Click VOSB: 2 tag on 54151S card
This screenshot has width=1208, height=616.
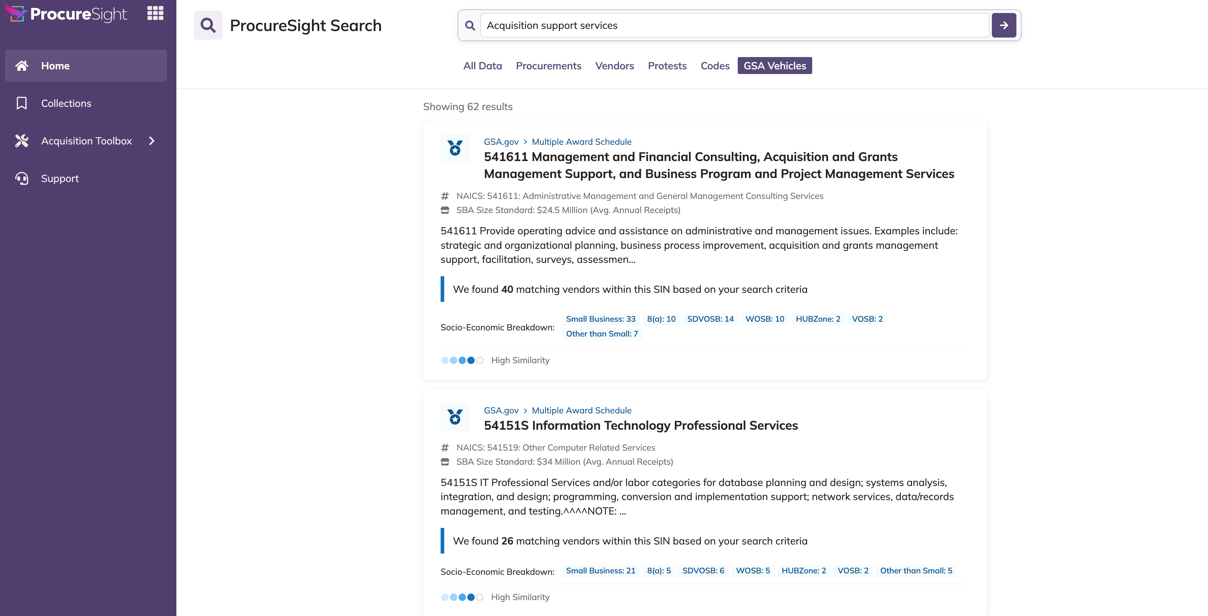coord(853,571)
